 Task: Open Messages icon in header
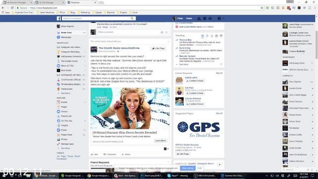tap(205, 18)
